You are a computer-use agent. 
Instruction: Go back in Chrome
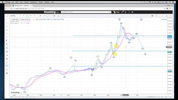coord(6,9)
